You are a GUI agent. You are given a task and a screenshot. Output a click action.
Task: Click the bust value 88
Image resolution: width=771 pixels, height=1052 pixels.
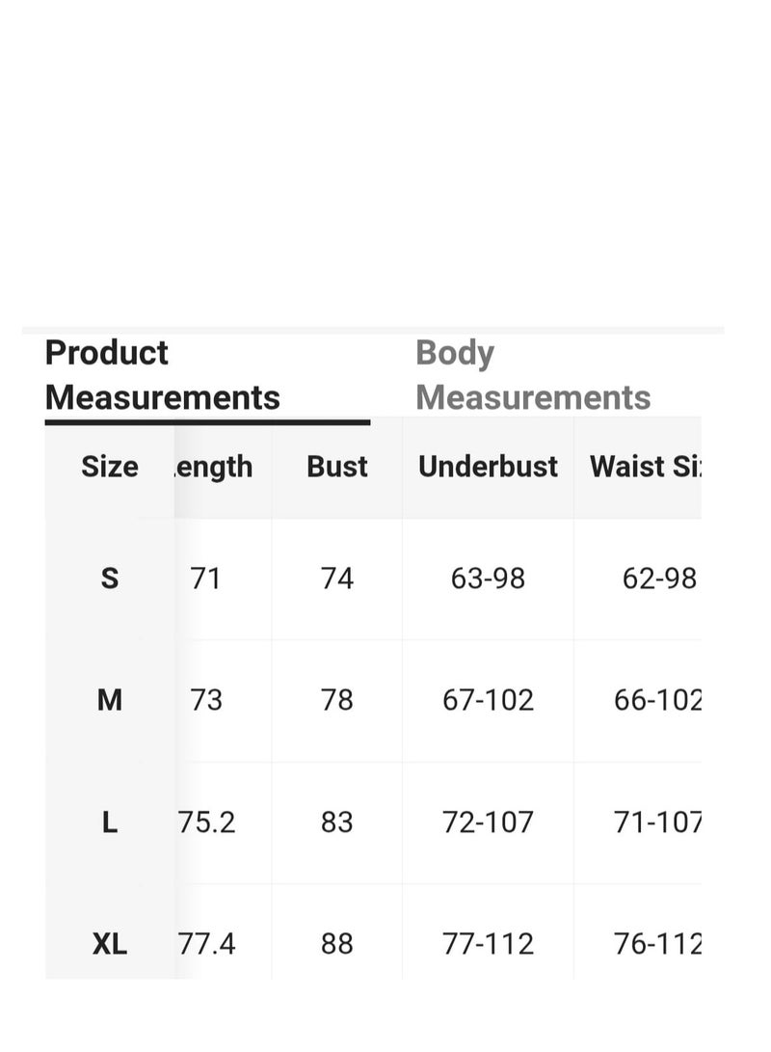point(336,945)
